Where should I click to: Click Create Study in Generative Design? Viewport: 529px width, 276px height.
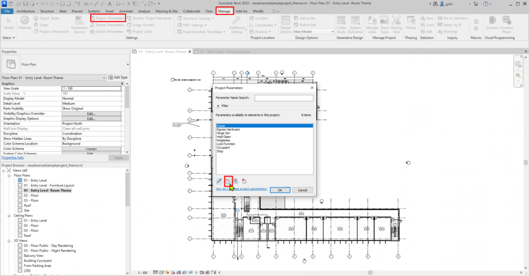[x=341, y=25]
